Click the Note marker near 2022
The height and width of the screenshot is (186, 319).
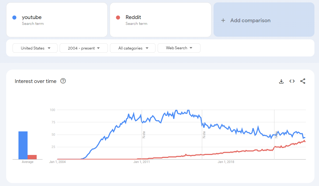[276, 134]
